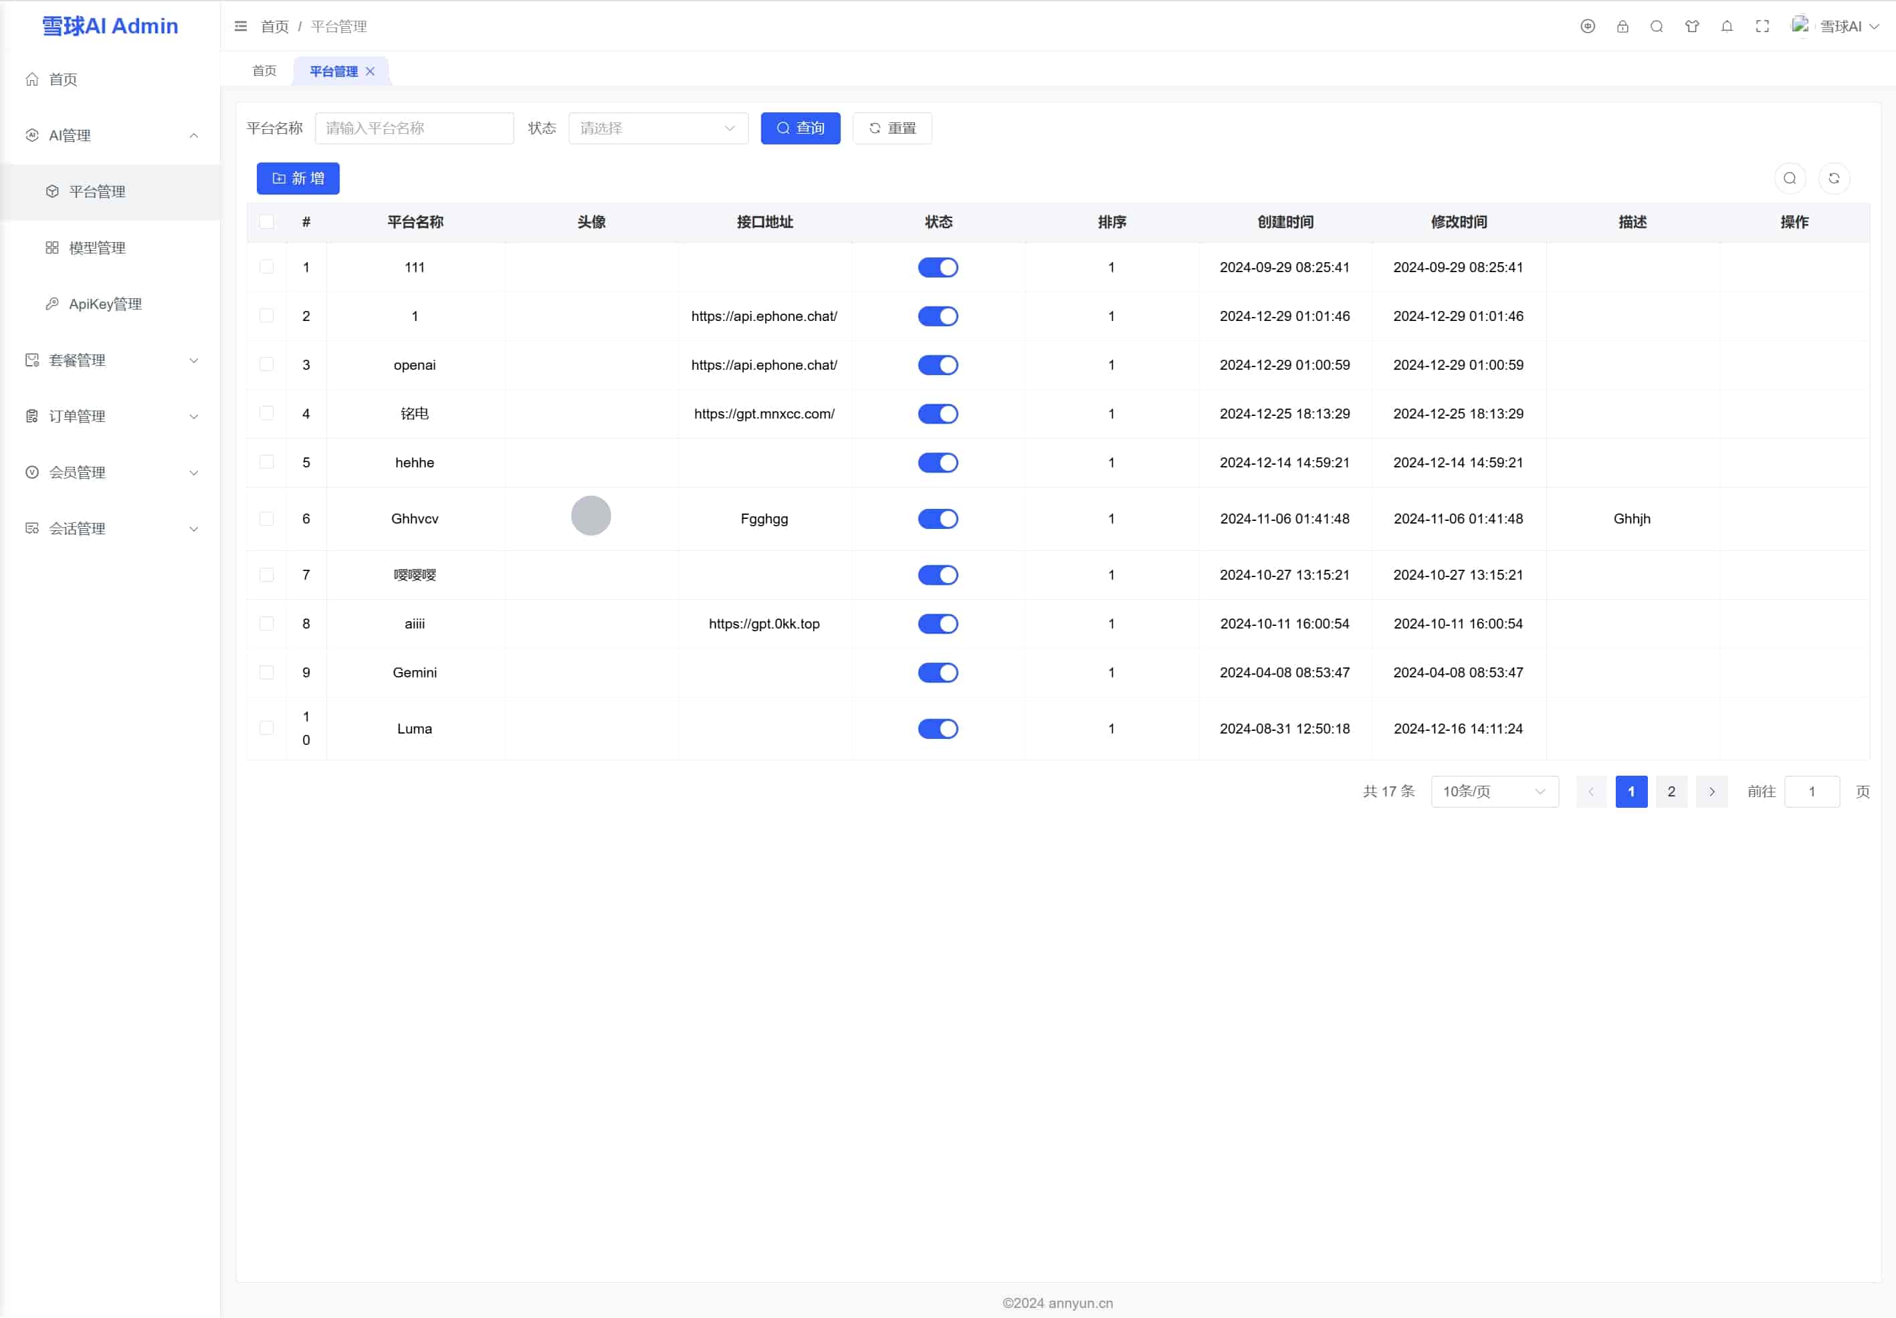1896x1318 pixels.
Task: Check the checkbox for the hehhe row
Action: pos(266,461)
